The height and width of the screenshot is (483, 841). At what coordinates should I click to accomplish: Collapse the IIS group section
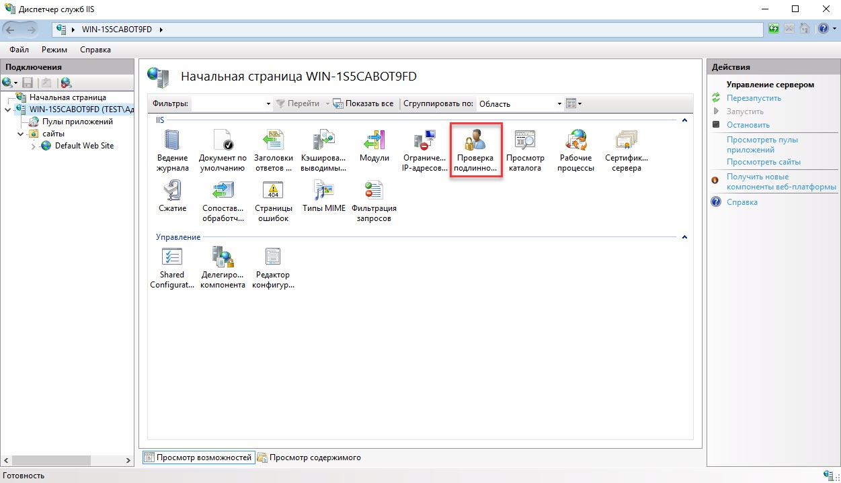pyautogui.click(x=684, y=120)
